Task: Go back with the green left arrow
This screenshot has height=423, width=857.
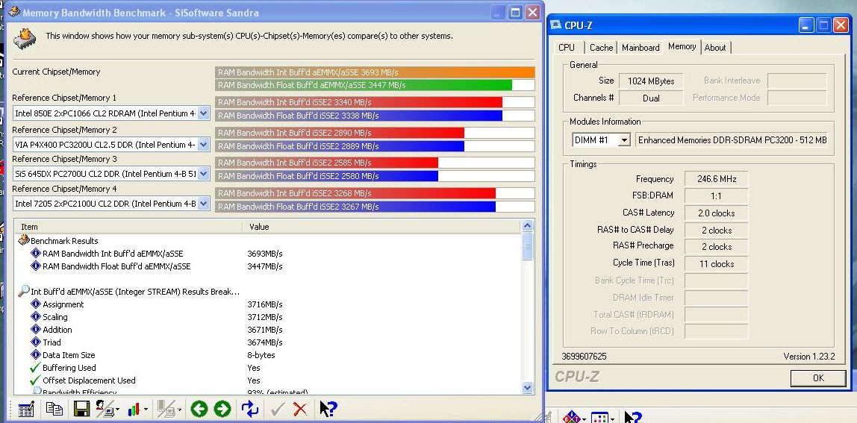Action: [x=199, y=409]
